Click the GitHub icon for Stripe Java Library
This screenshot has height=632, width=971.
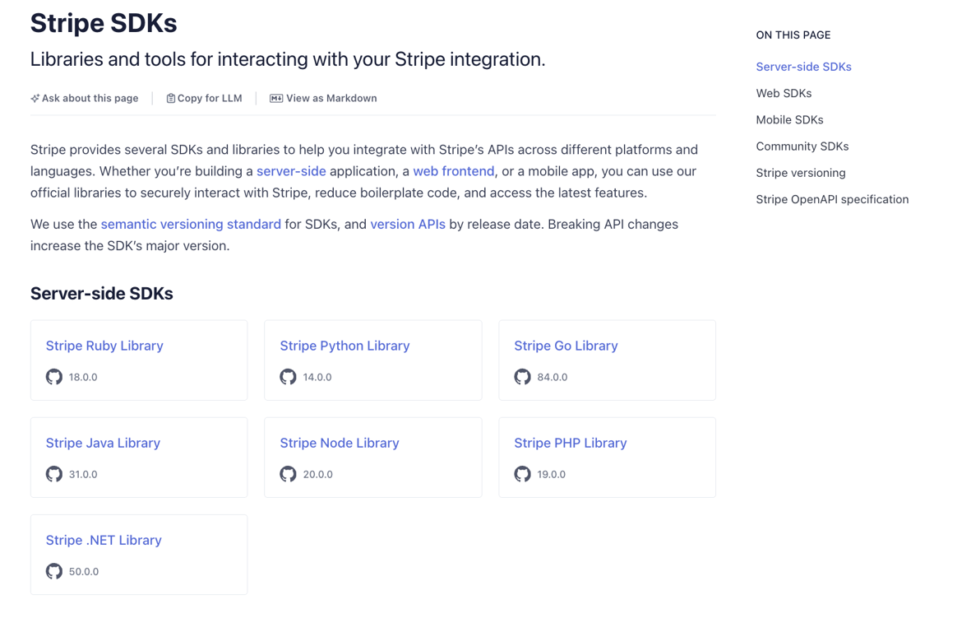(53, 474)
